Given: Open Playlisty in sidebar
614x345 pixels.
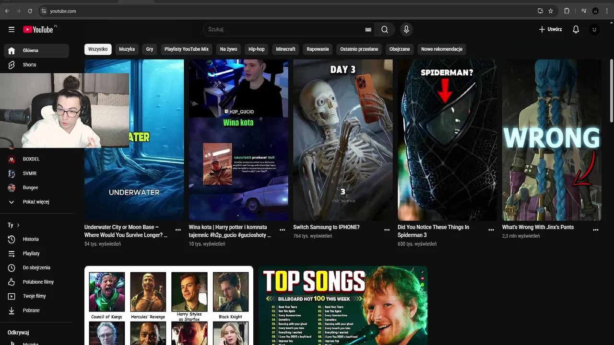Looking at the screenshot, I should [x=36, y=253].
